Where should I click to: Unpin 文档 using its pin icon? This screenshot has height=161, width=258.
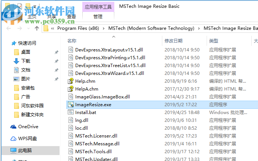(x=57, y=70)
